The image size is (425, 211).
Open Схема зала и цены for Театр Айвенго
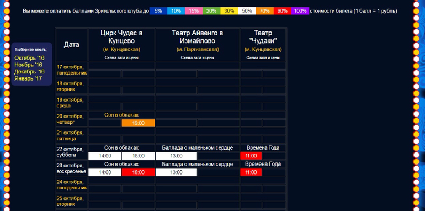pyautogui.click(x=198, y=58)
